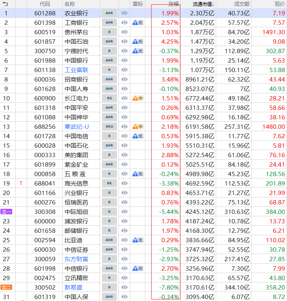Click price 1480.00 for 寒武纪-U

click(274, 127)
